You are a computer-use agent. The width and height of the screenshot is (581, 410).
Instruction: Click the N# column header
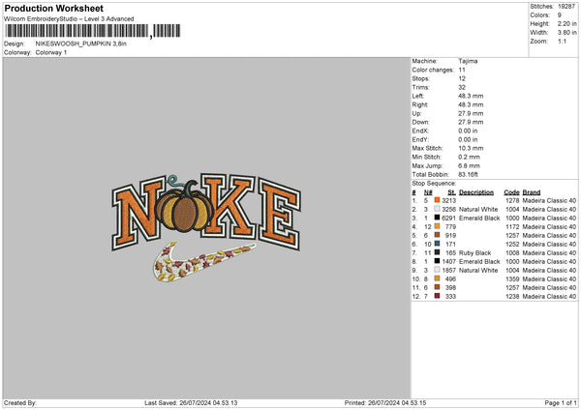[x=428, y=192]
